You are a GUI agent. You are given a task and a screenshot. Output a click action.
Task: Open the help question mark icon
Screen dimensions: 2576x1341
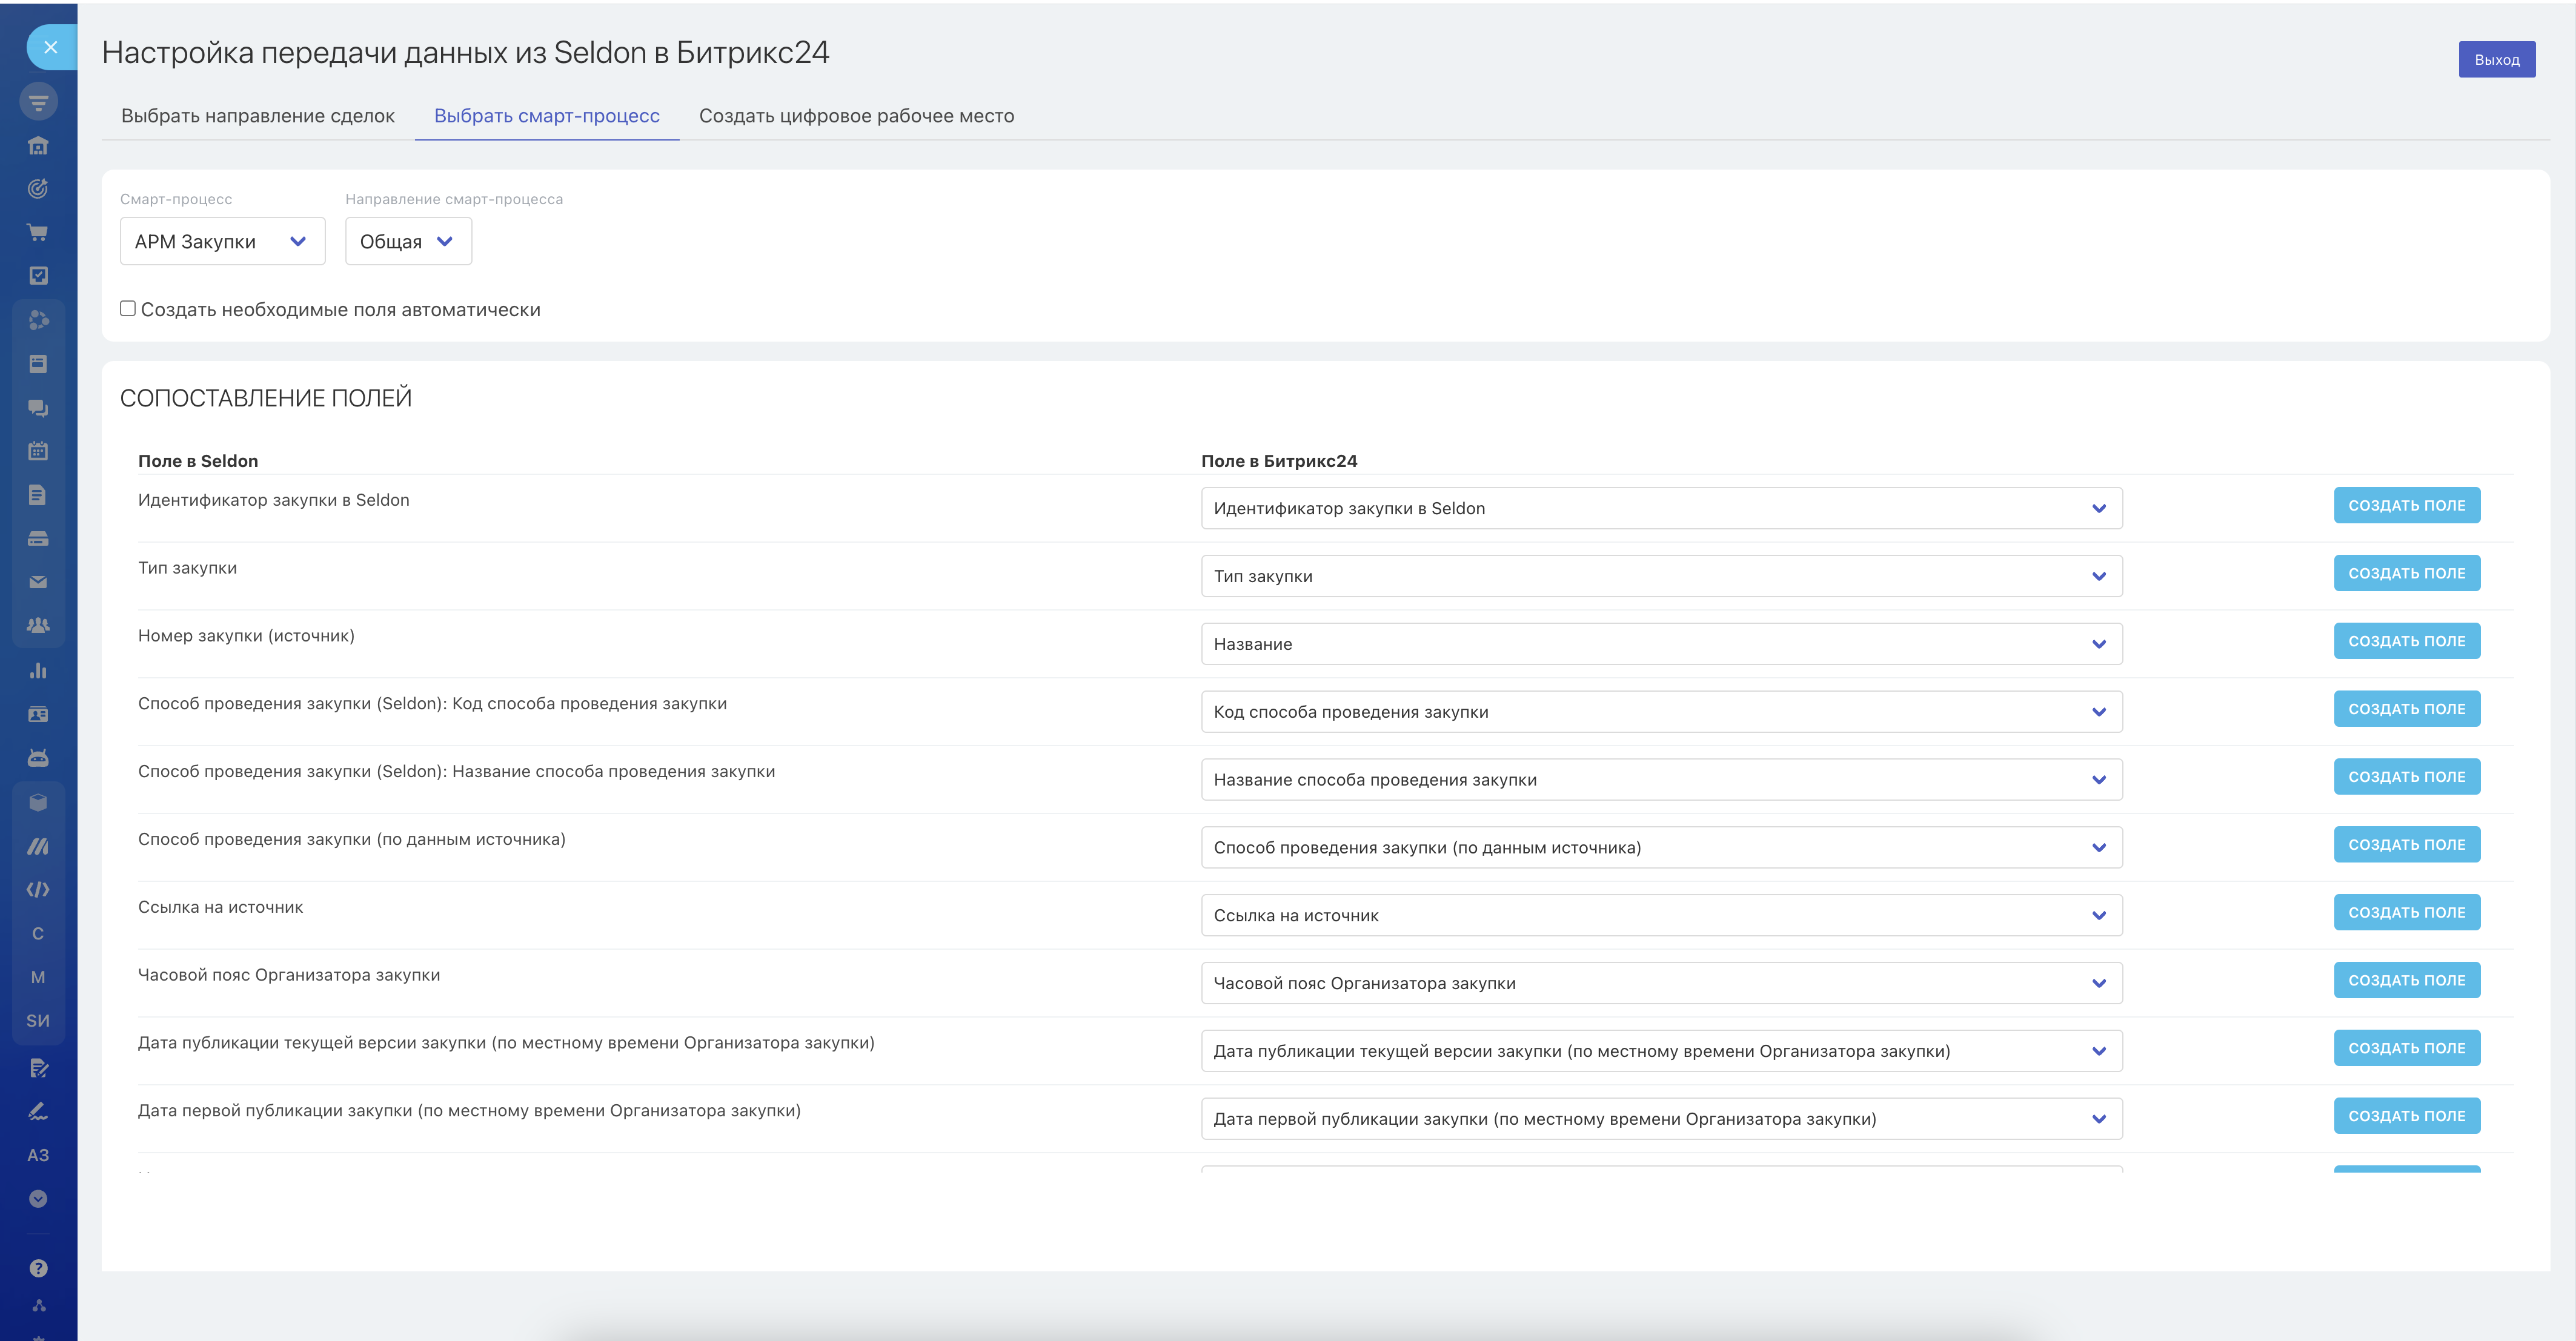pos(38,1268)
